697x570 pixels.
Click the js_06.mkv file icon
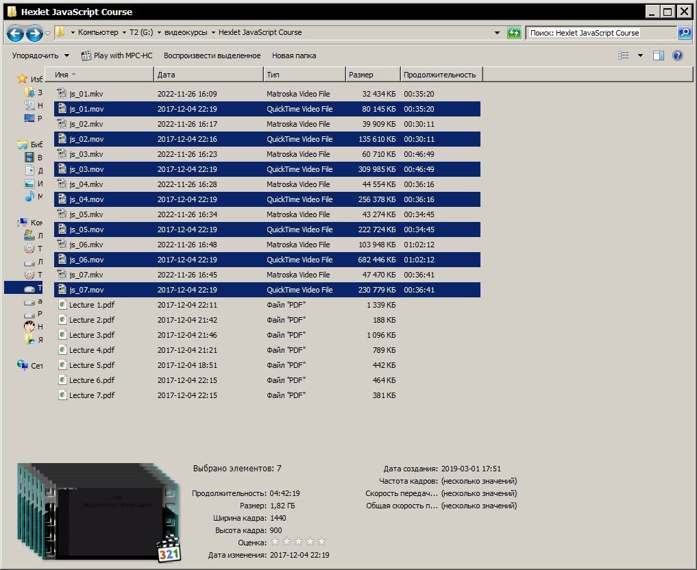62,245
